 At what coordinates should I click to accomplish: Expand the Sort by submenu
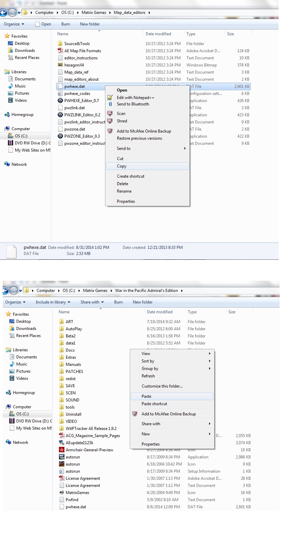[172, 361]
